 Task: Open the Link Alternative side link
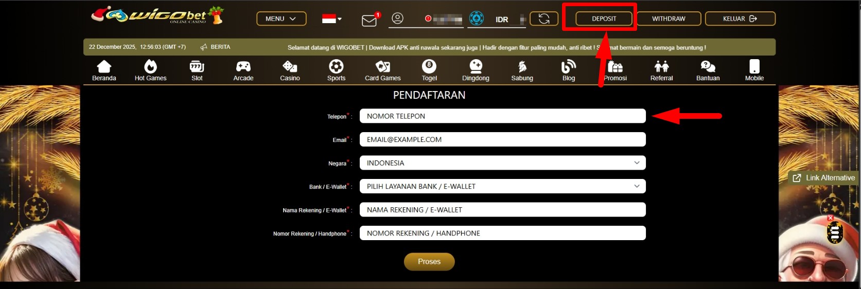point(824,178)
